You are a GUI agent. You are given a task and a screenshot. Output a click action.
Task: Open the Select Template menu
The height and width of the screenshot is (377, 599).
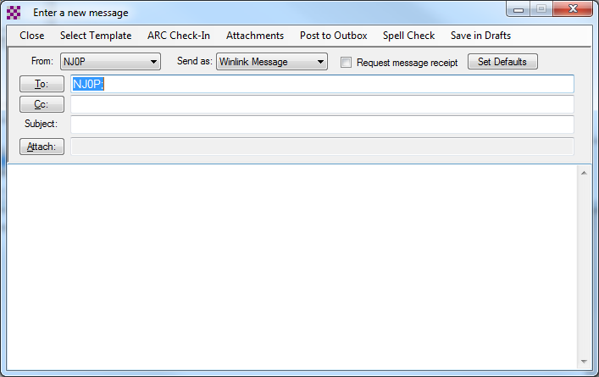(96, 36)
